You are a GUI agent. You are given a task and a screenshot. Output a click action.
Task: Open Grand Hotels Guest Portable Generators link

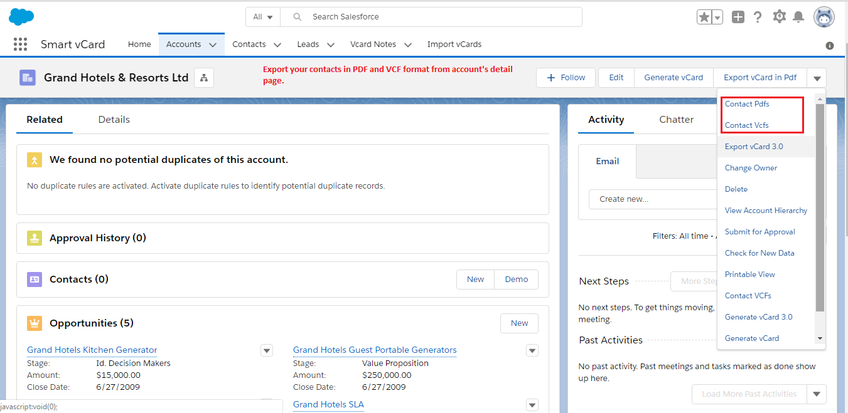375,350
